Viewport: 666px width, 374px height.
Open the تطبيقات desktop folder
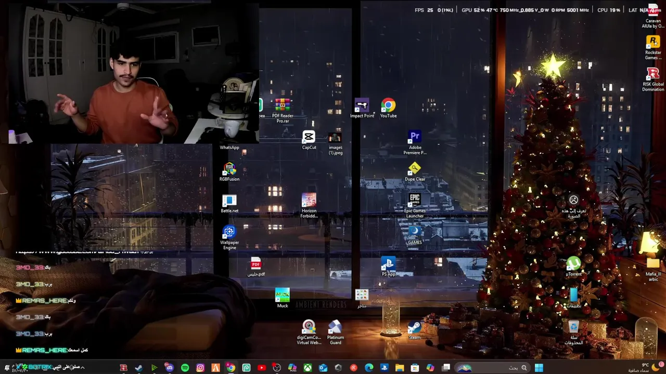573,299
